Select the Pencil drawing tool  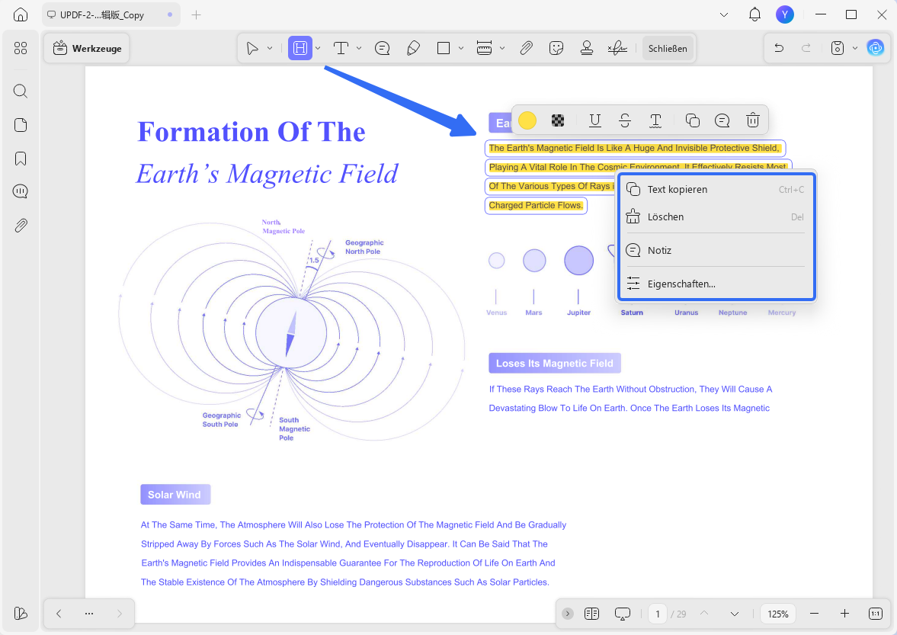tap(413, 48)
